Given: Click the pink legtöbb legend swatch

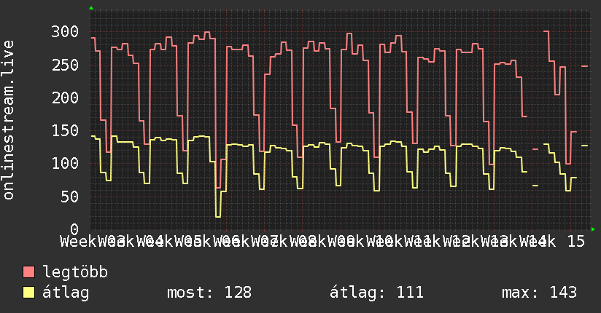Looking at the screenshot, I should 28,272.
